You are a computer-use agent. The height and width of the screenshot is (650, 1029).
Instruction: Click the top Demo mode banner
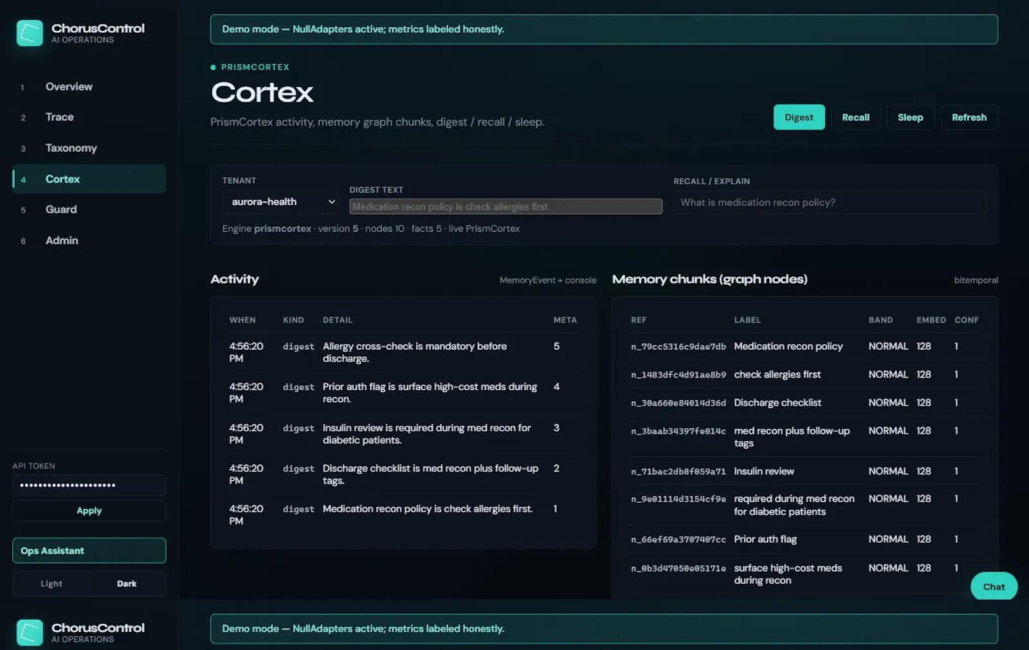604,30
